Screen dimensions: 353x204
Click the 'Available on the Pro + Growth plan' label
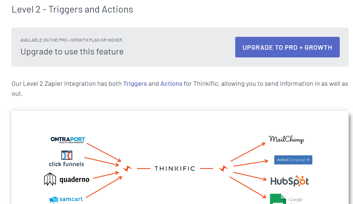[x=71, y=40]
